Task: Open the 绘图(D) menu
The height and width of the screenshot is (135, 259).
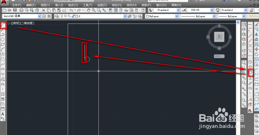Action: click(102, 5)
